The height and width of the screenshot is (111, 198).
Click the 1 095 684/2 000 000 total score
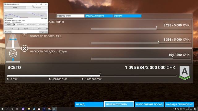pos(151,68)
